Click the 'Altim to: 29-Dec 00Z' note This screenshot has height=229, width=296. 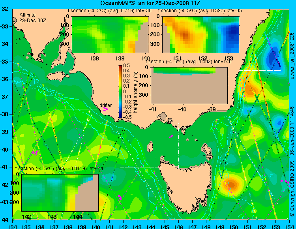33,17
